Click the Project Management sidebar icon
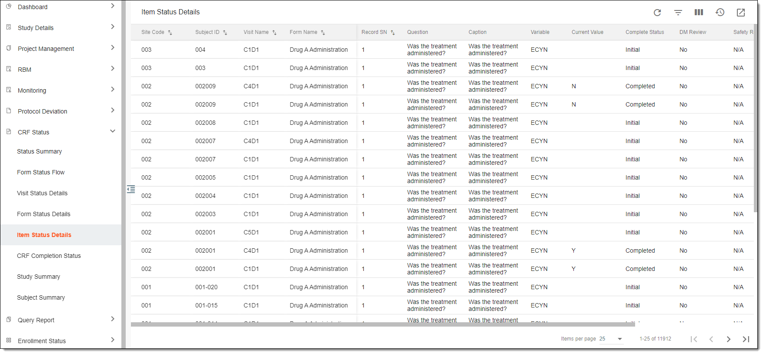 pyautogui.click(x=9, y=48)
